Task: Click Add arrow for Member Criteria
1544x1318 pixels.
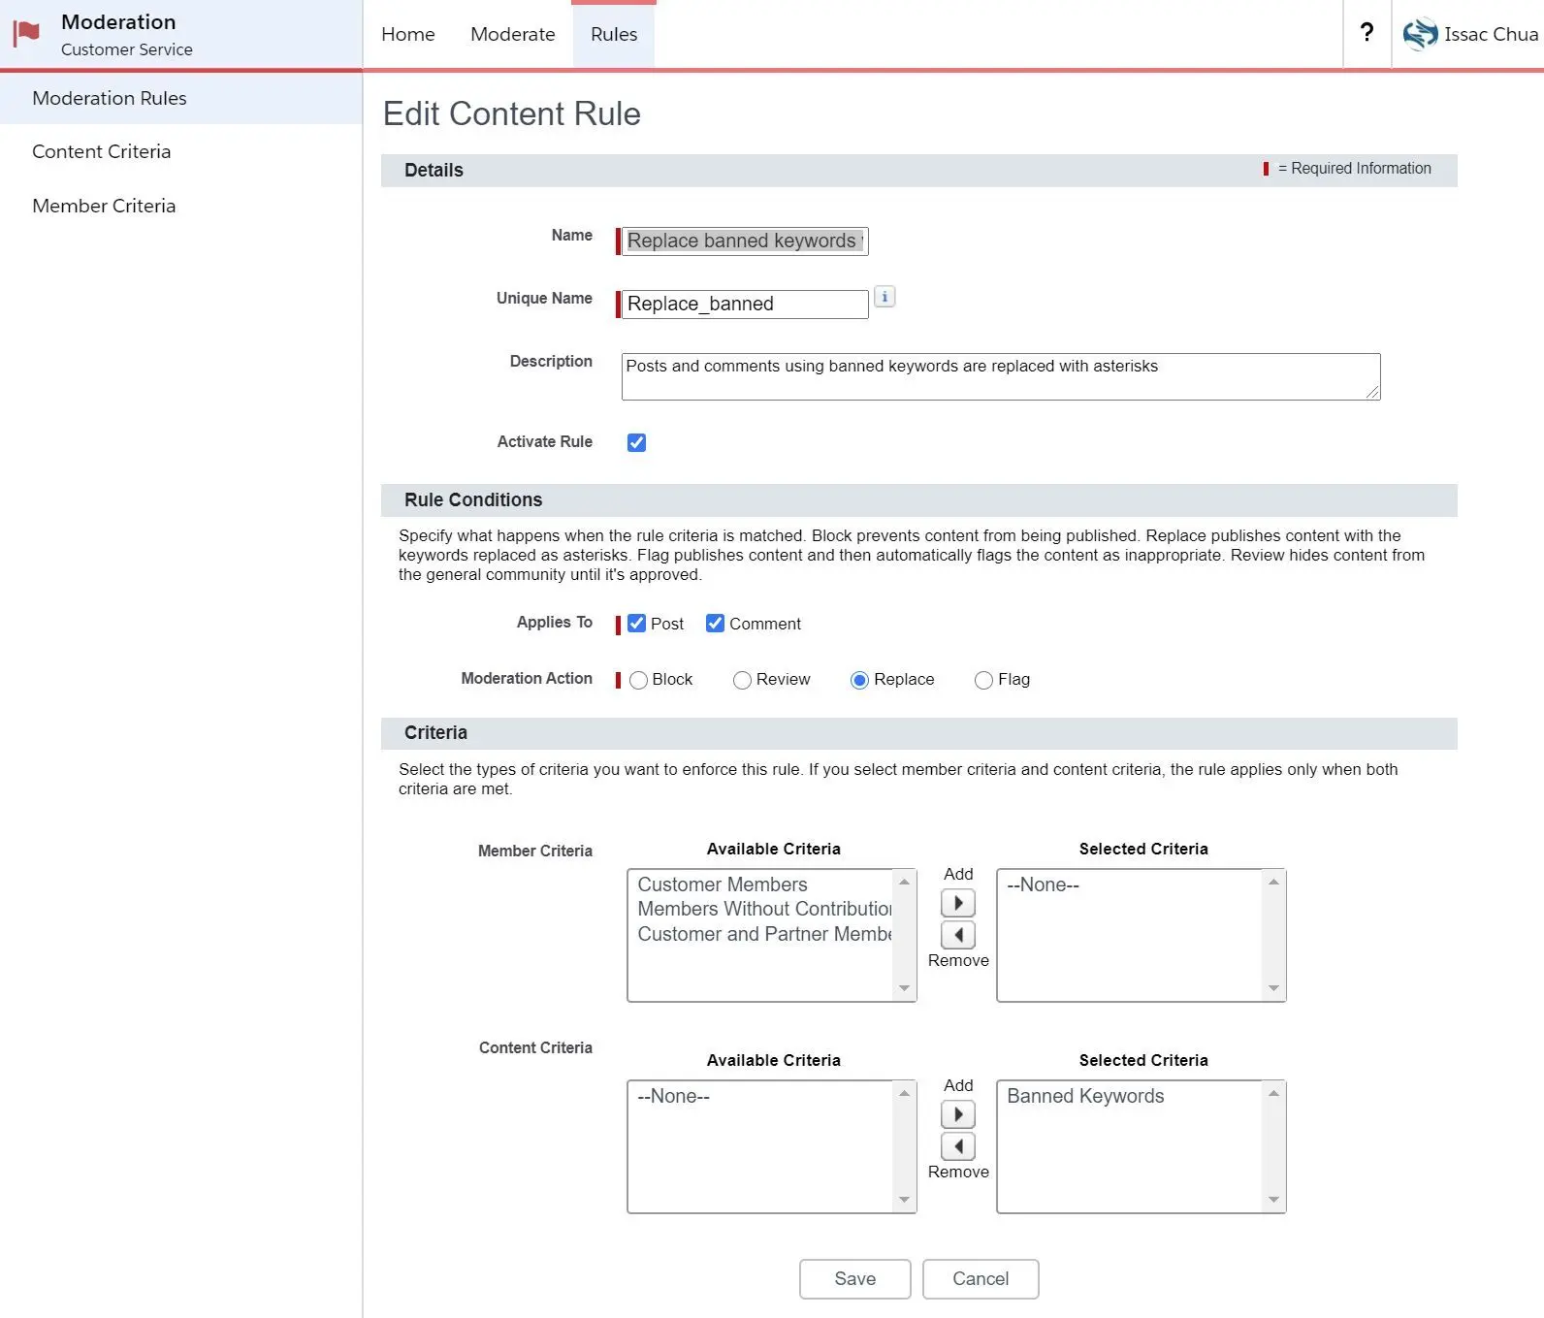Action: click(x=958, y=903)
